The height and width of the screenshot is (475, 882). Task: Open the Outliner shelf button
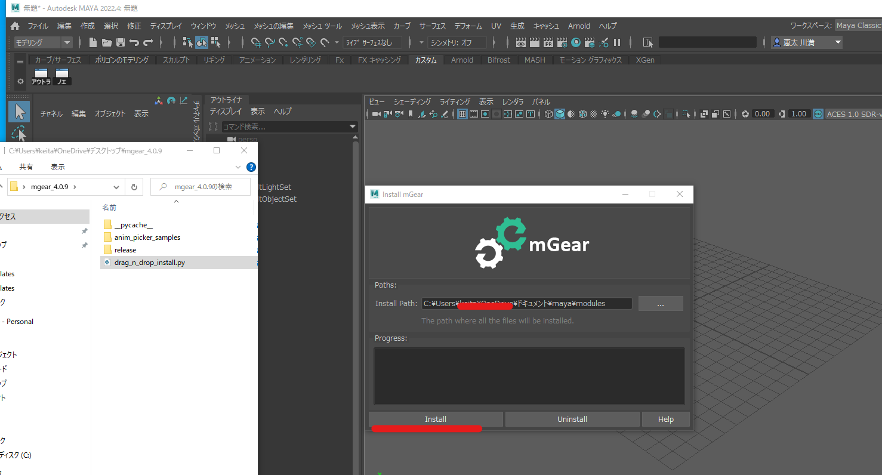(41, 76)
